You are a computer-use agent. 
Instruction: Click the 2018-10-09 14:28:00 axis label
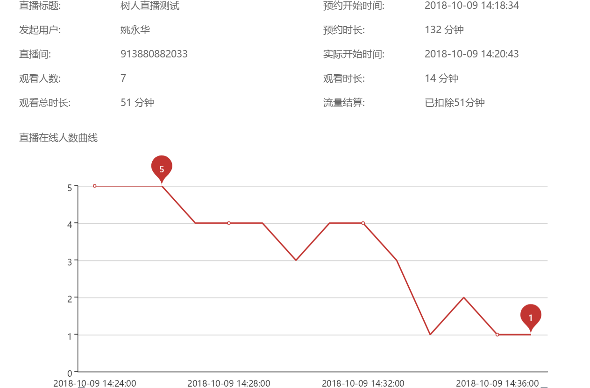(229, 383)
